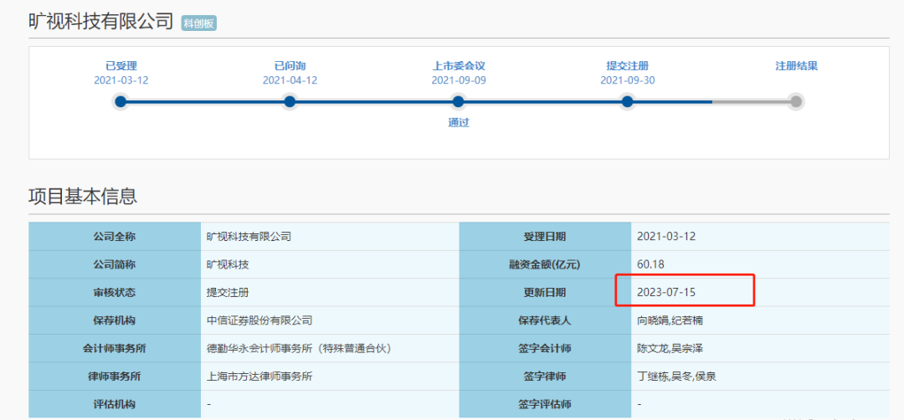The width and height of the screenshot is (904, 420).
Task: Click the 旷视科技有限公司 page heading
Action: (x=101, y=22)
